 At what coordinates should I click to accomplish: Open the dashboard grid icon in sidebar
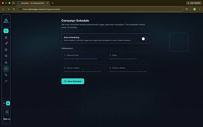[6, 38]
